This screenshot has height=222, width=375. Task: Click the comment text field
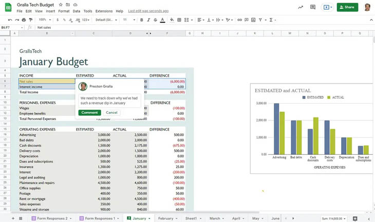(109, 100)
